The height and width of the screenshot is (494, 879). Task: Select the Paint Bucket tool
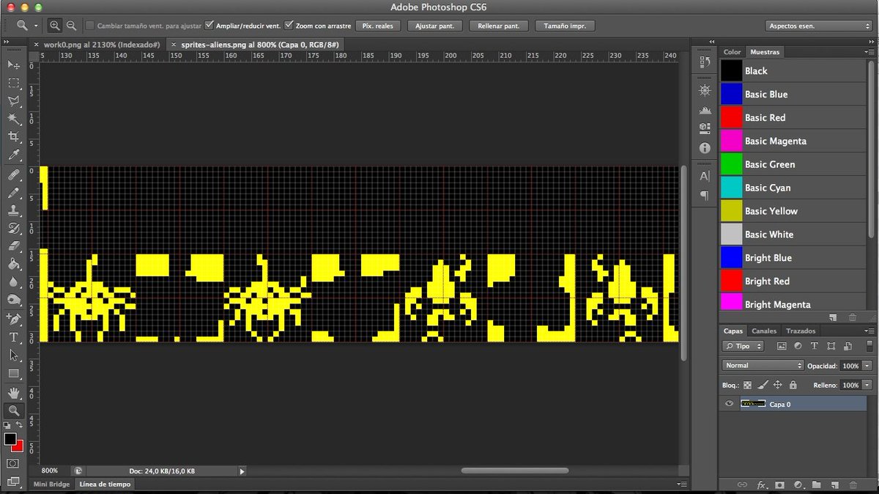point(13,265)
